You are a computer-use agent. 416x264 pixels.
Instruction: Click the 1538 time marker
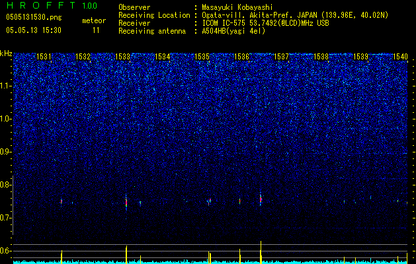click(321, 56)
